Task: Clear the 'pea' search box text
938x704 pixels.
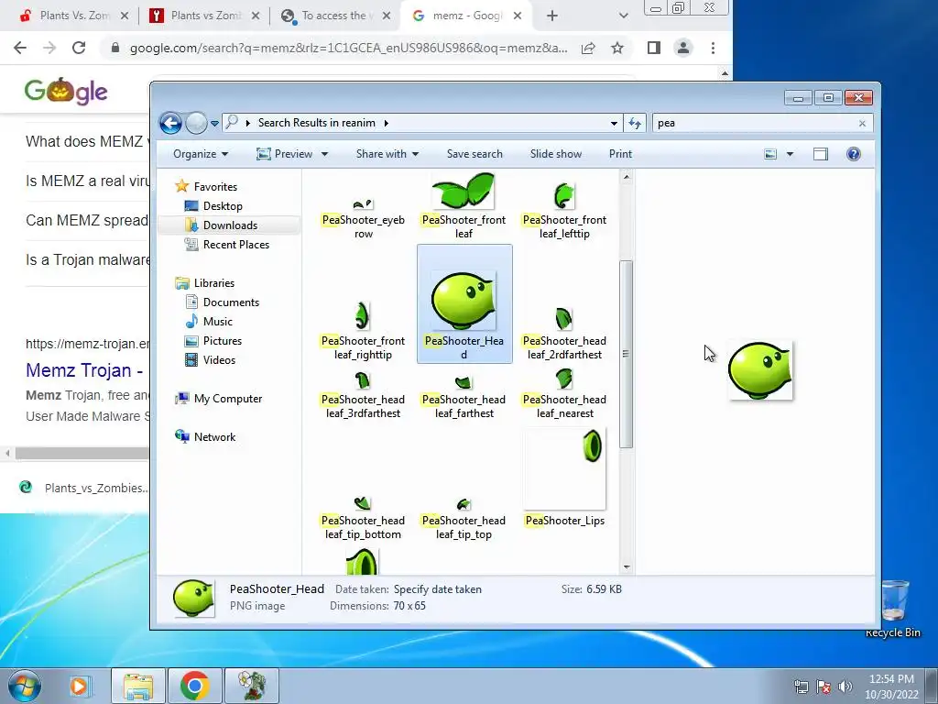Action: [x=862, y=124]
